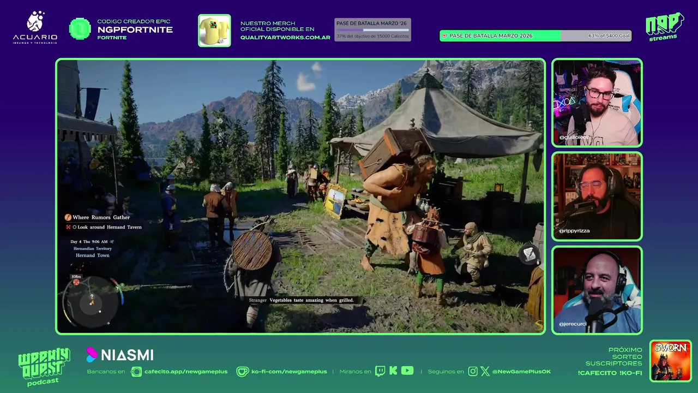The image size is (698, 393).
Task: Click the journal note icon near tent
Action: 529,254
